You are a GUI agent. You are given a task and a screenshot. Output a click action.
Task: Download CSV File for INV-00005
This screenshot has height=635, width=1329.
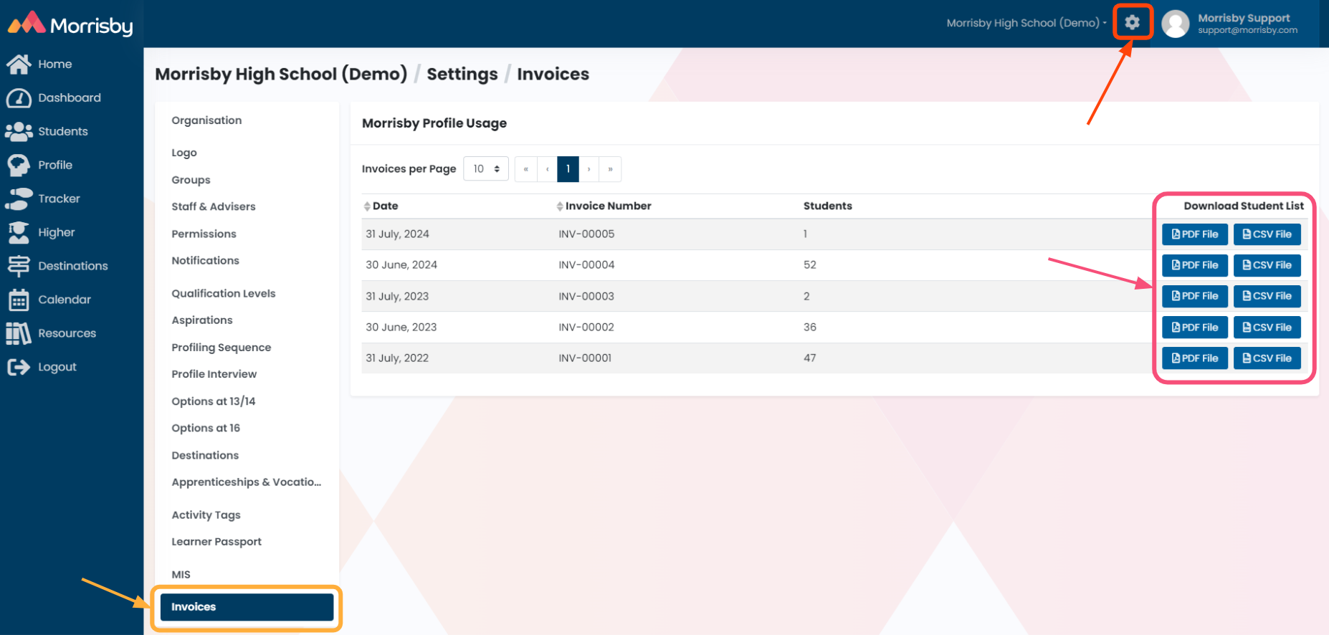point(1267,234)
